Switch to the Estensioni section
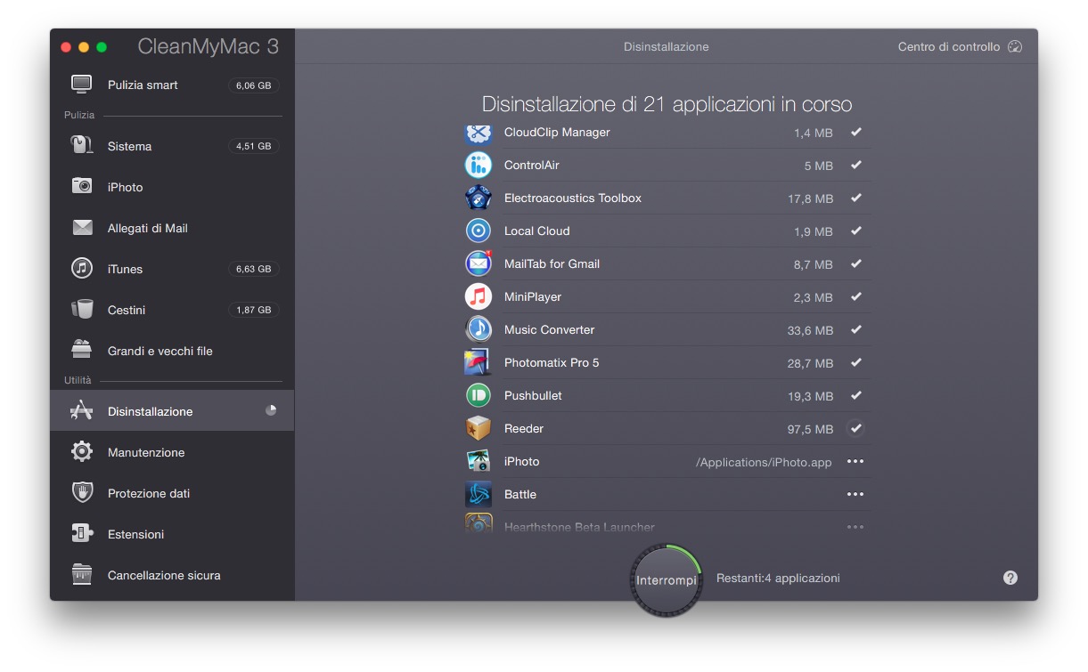This screenshot has height=672, width=1088. click(x=172, y=534)
